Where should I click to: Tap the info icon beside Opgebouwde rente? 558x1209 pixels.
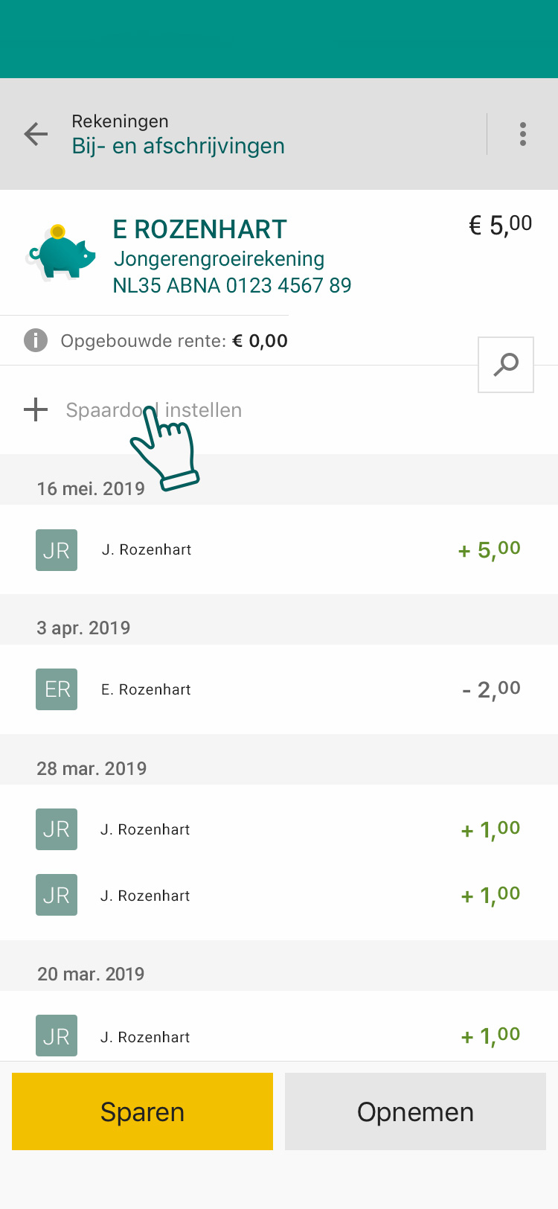click(36, 341)
